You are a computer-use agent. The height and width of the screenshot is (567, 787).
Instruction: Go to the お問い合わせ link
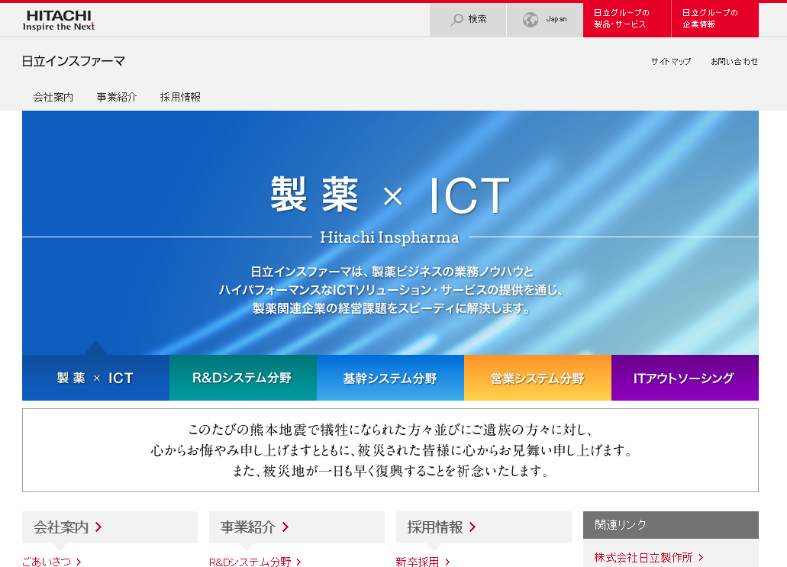pos(734,61)
